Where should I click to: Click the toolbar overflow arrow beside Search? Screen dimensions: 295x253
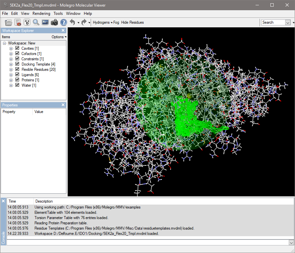click(x=293, y=23)
